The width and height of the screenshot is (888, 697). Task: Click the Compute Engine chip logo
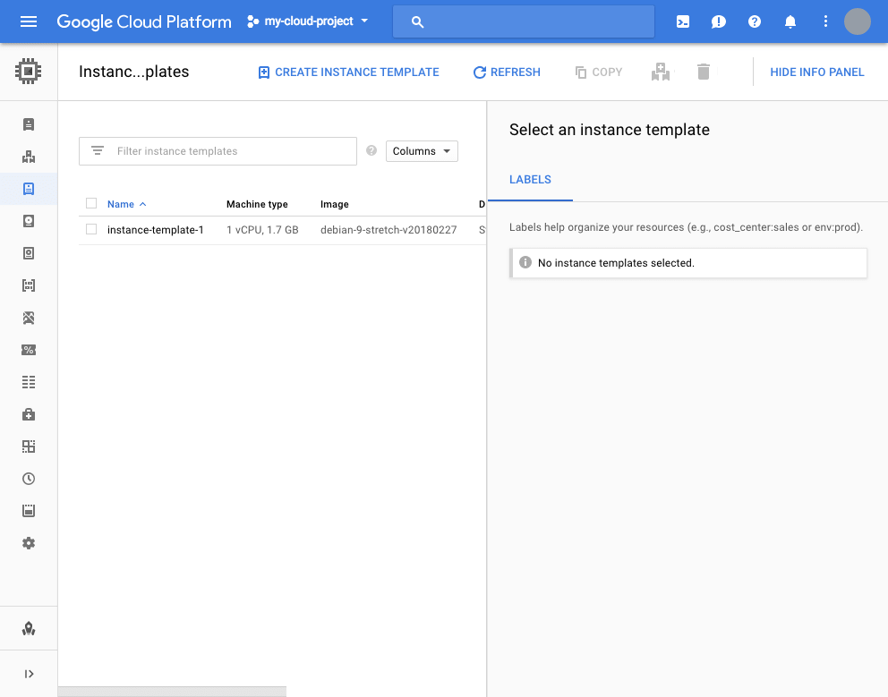(x=29, y=72)
